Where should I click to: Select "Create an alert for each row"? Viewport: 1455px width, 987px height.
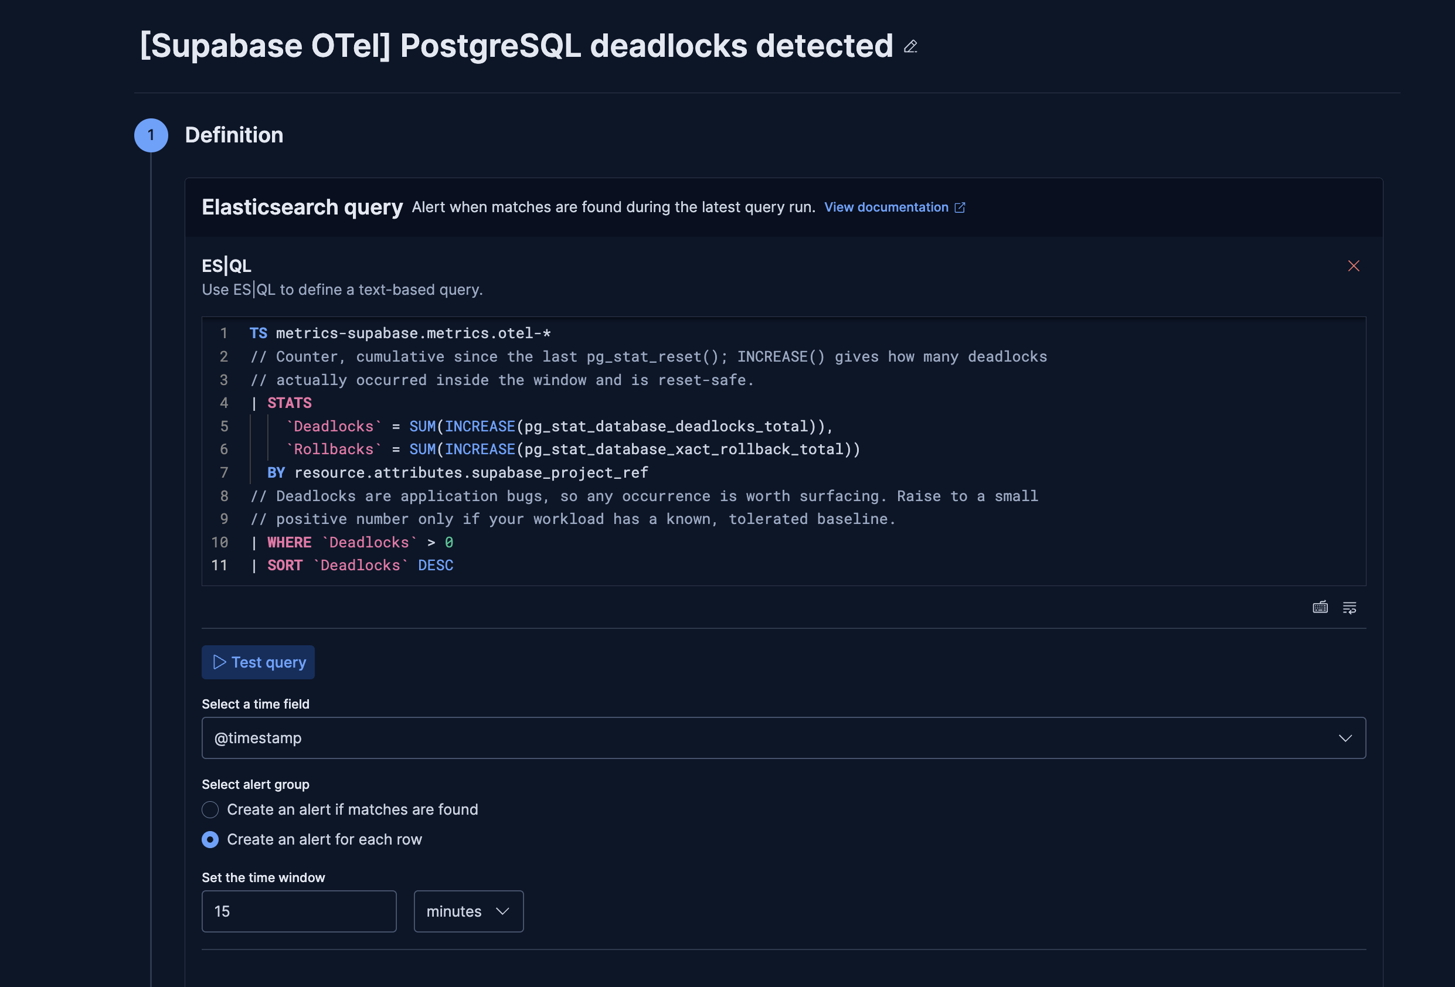pyautogui.click(x=312, y=839)
